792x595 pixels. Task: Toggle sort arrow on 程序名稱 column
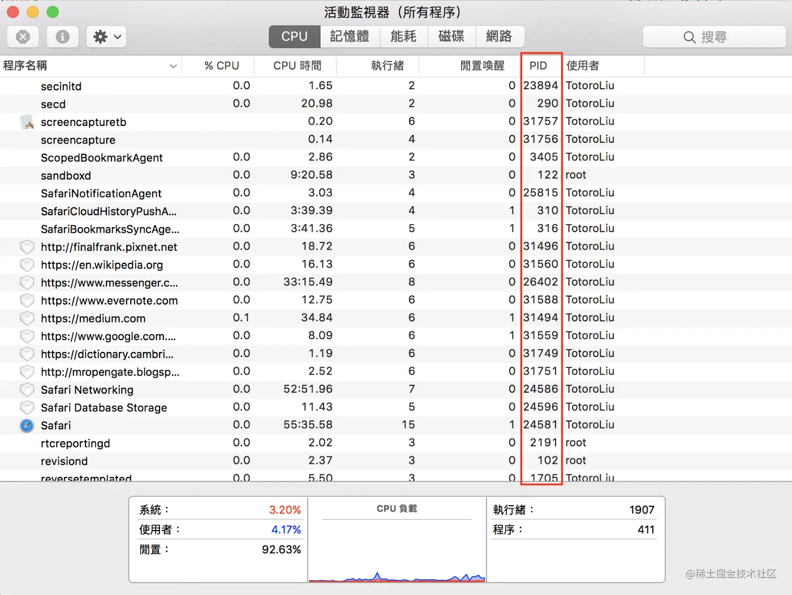[173, 66]
